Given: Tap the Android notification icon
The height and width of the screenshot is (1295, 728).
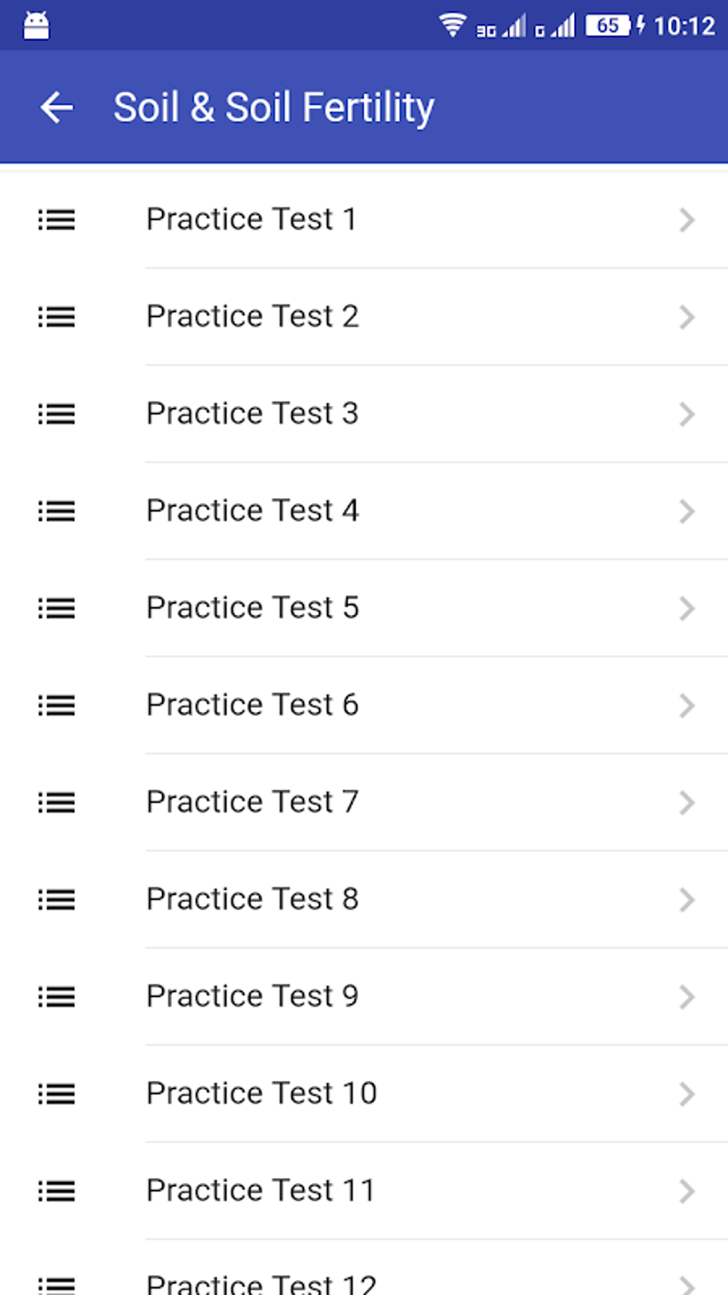Looking at the screenshot, I should [x=36, y=26].
